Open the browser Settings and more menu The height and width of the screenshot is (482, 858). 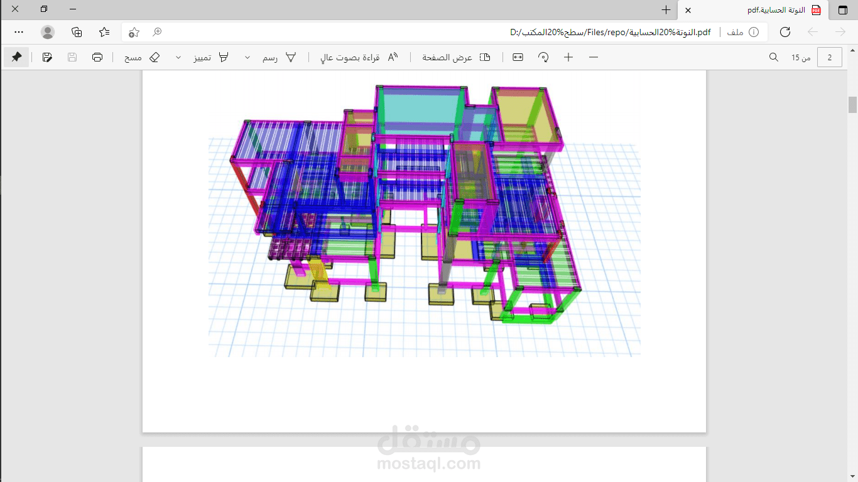click(19, 32)
